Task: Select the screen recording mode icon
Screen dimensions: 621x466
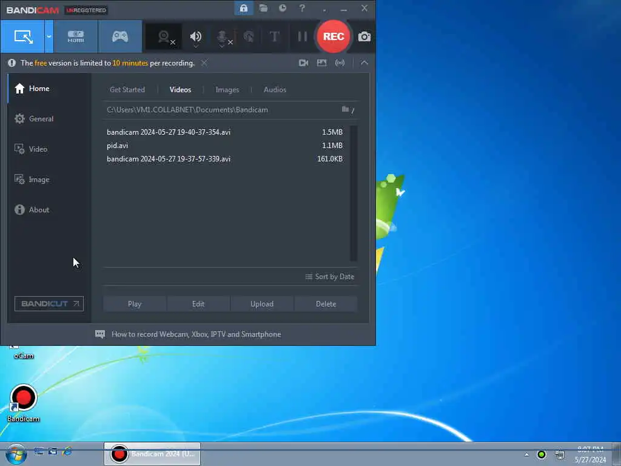Action: 23,36
